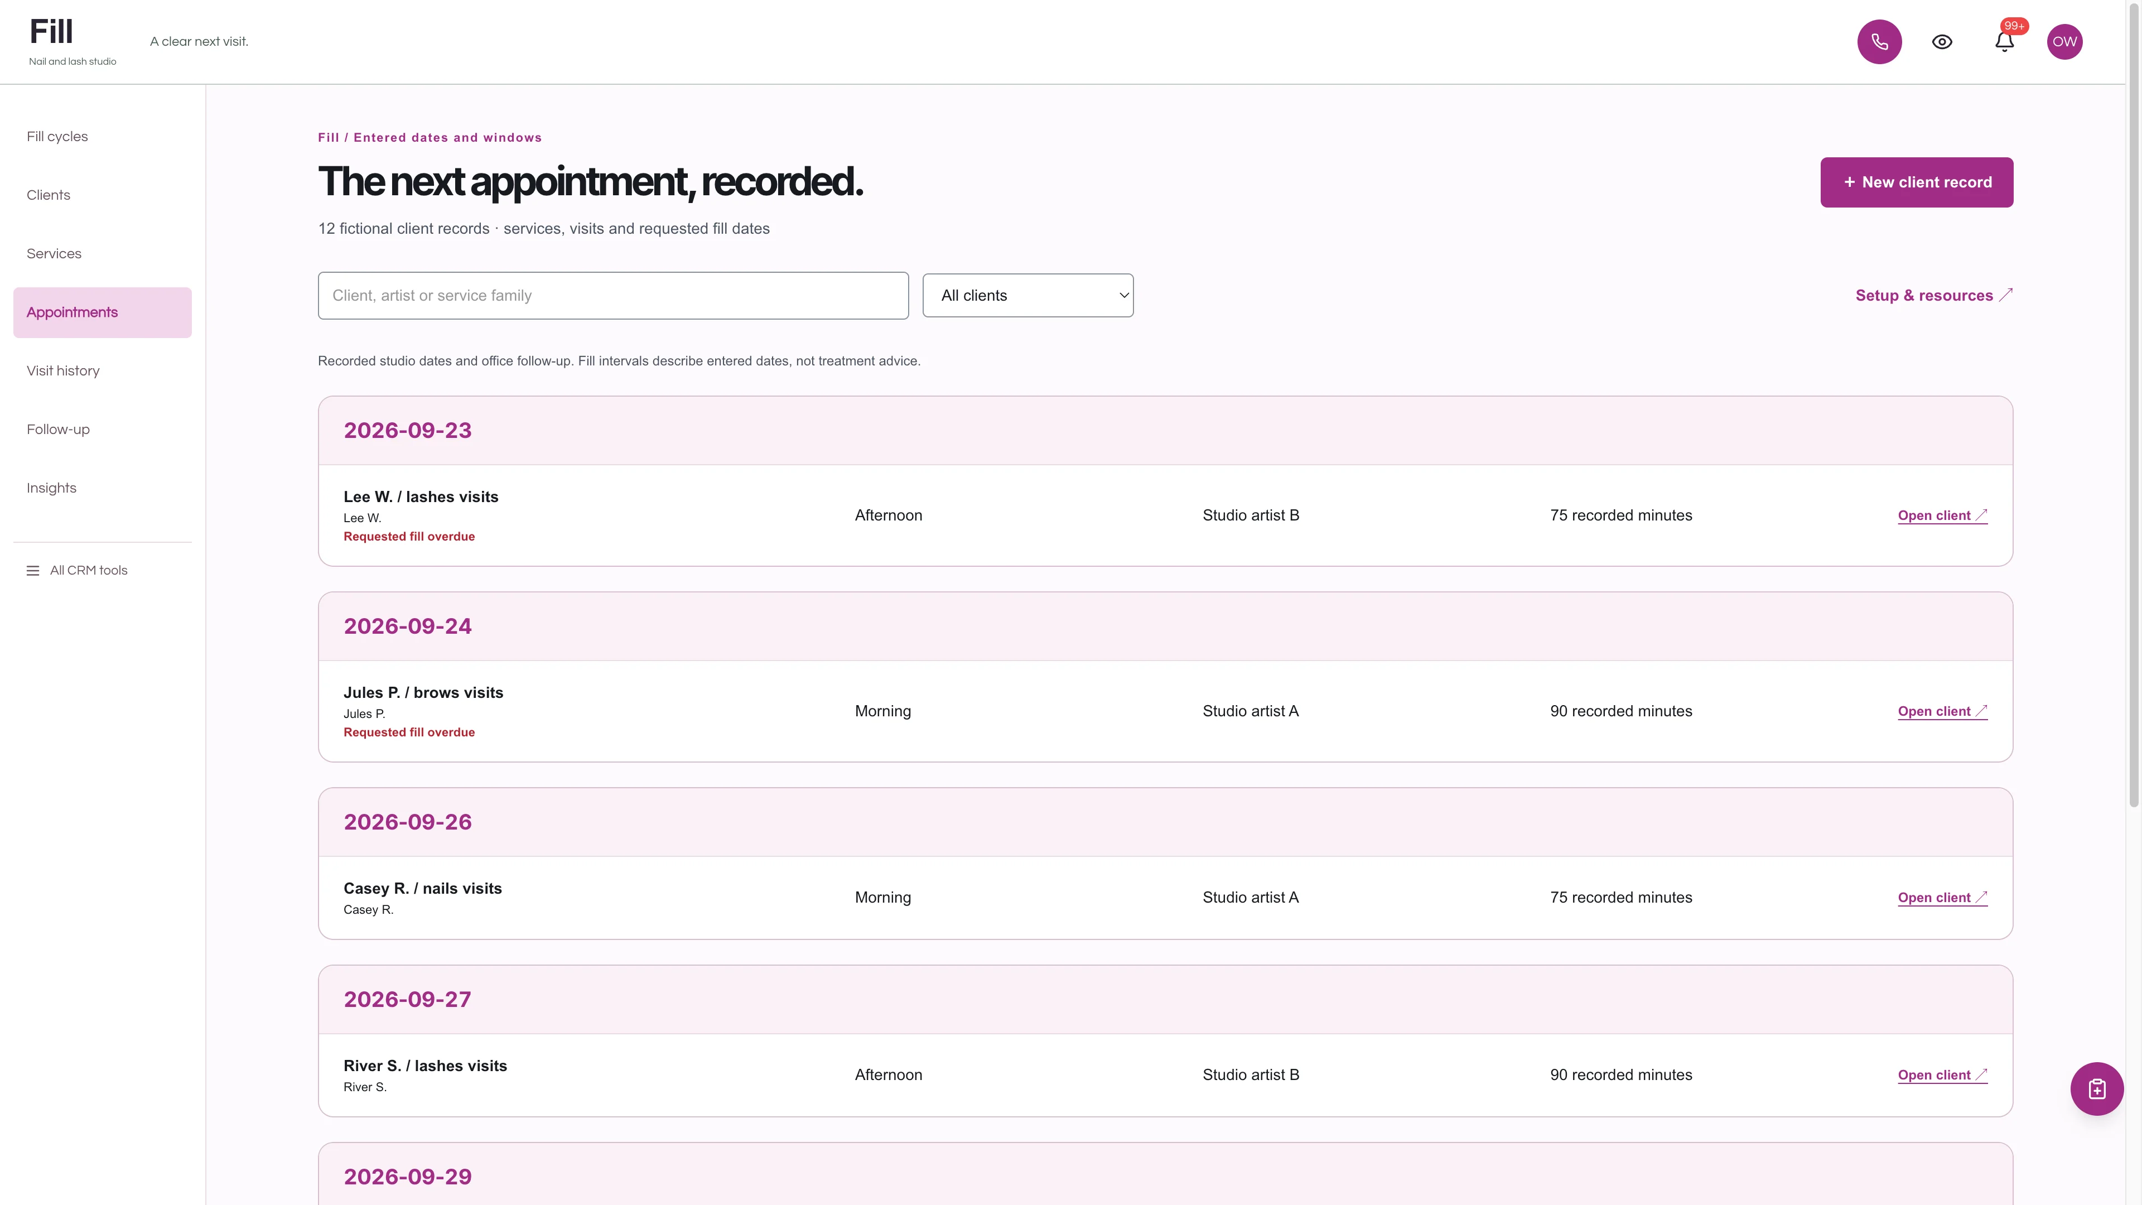This screenshot has width=2142, height=1205.
Task: Go to Follow-up in sidebar
Action: click(102, 429)
